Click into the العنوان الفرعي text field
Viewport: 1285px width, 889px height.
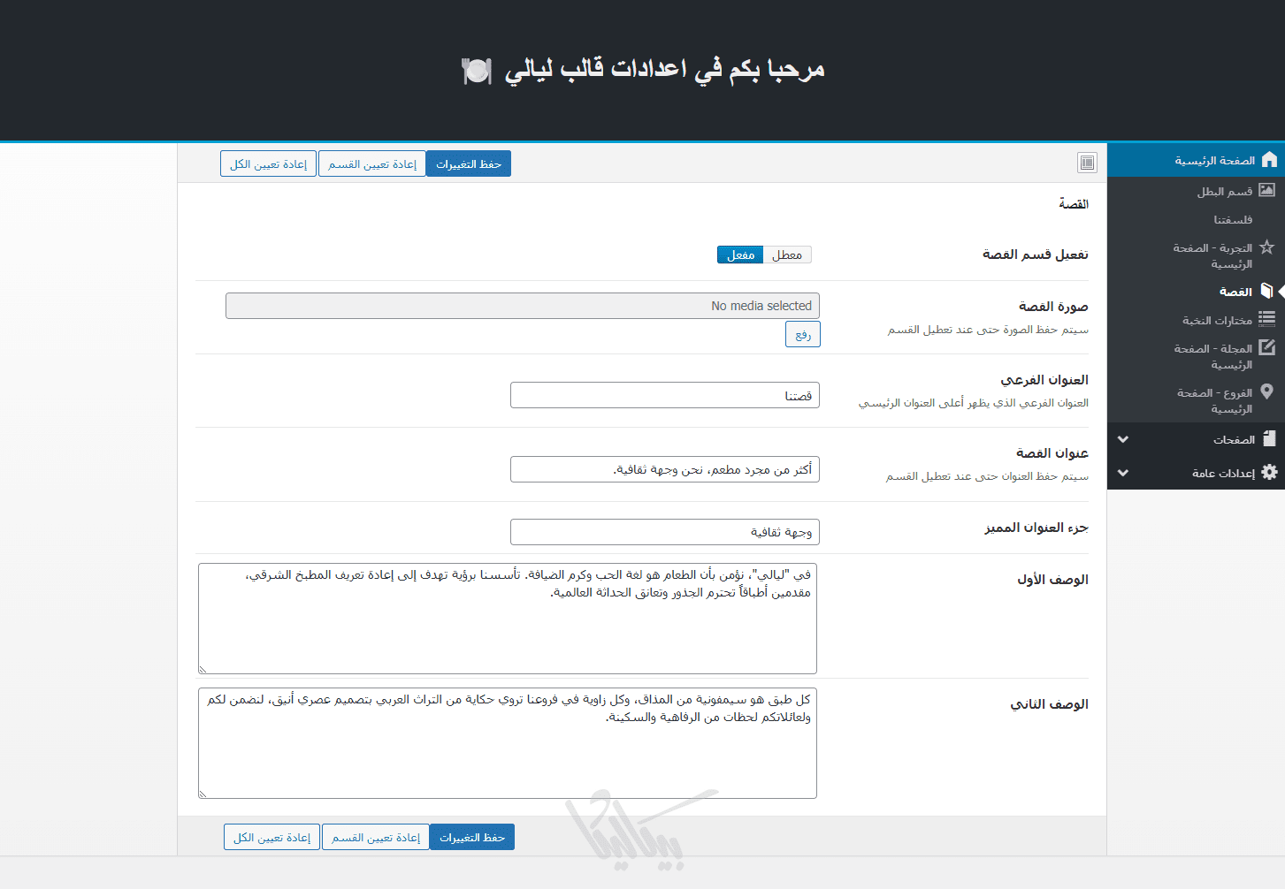[x=664, y=395]
